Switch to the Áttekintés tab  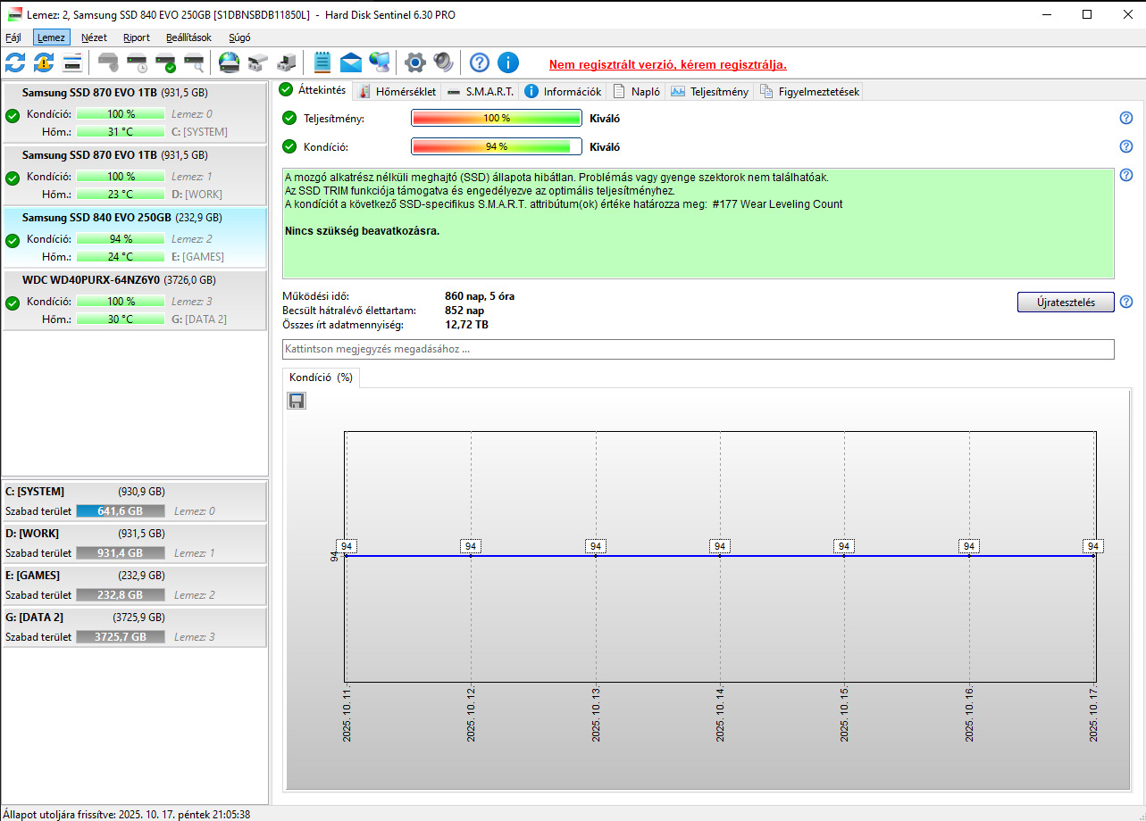[314, 90]
